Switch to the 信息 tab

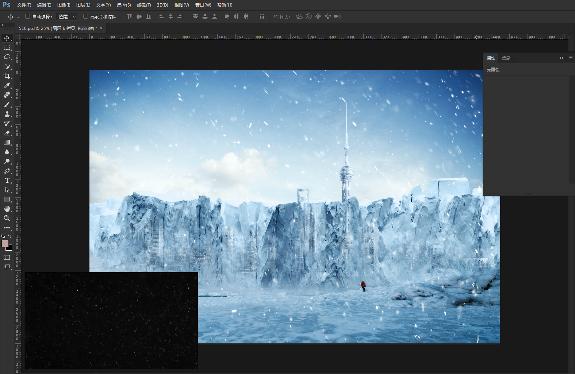506,58
